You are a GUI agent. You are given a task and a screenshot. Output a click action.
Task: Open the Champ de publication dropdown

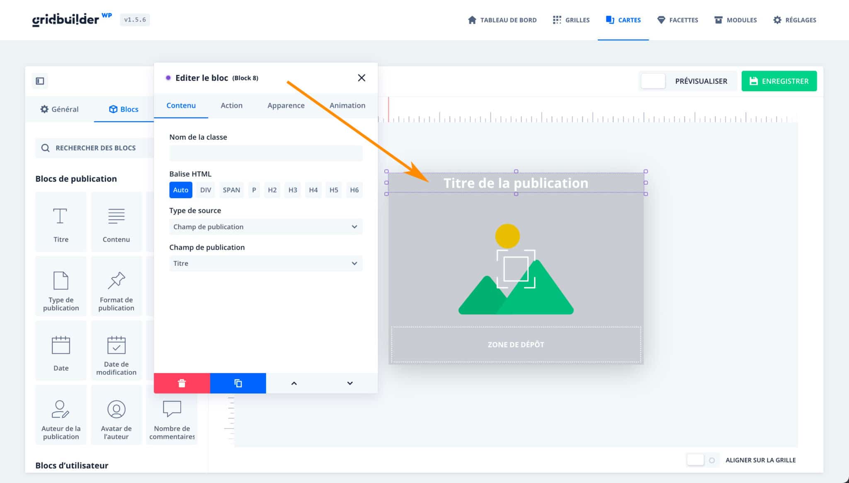[x=265, y=263]
